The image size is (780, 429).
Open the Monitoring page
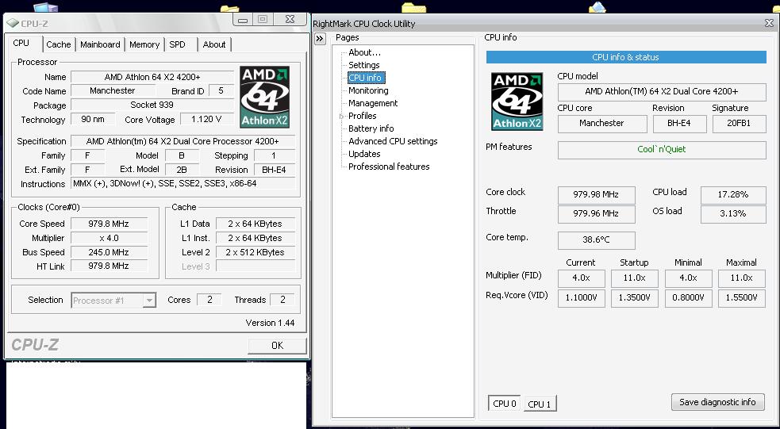pos(368,90)
